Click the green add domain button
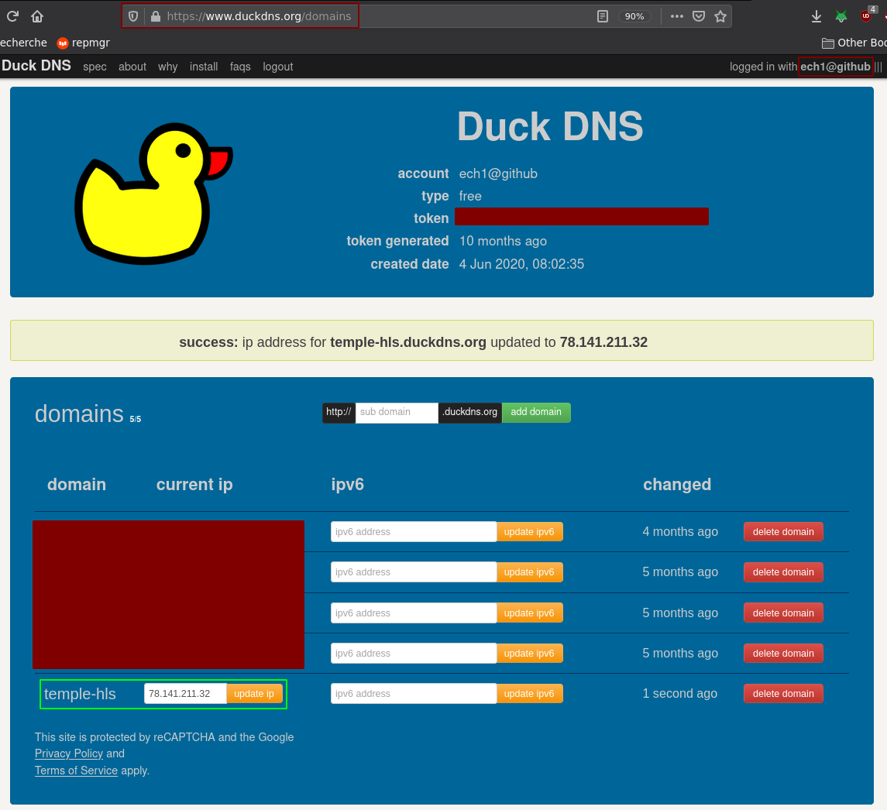Screen dimensions: 887x810 tap(536, 412)
